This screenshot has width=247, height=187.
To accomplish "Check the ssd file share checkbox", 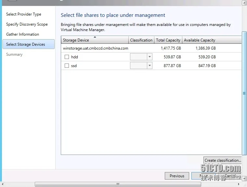I will (67, 66).
